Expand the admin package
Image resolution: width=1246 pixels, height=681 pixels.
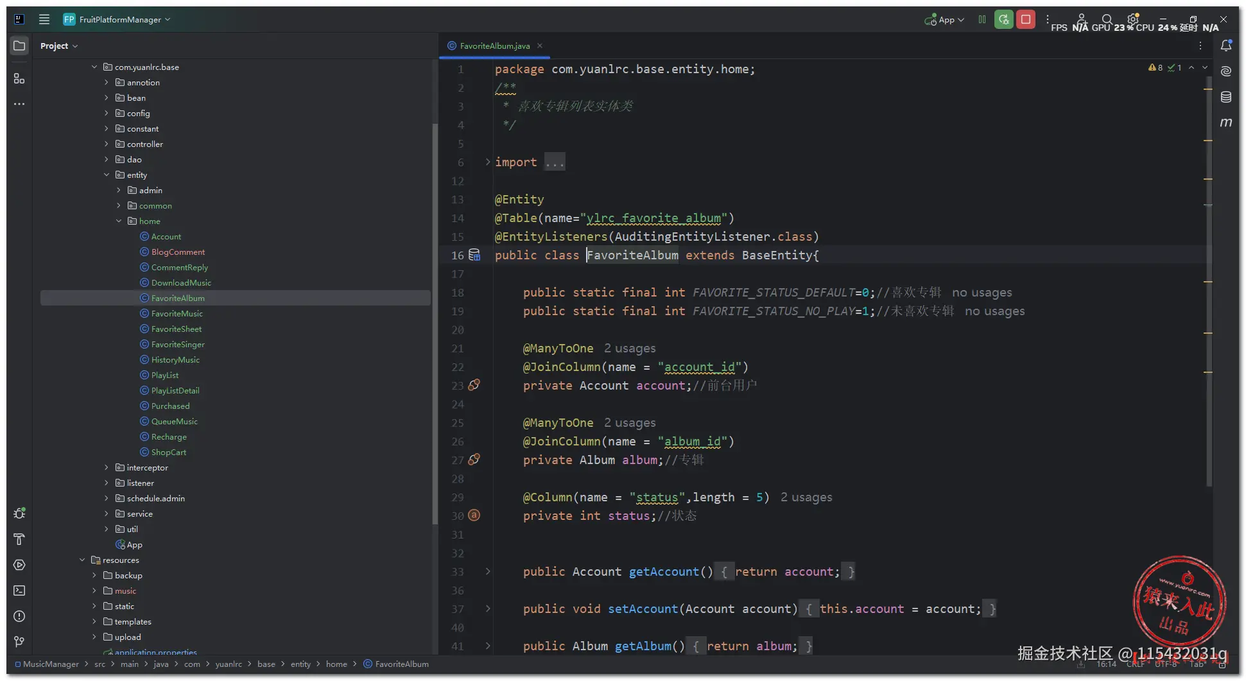[119, 190]
